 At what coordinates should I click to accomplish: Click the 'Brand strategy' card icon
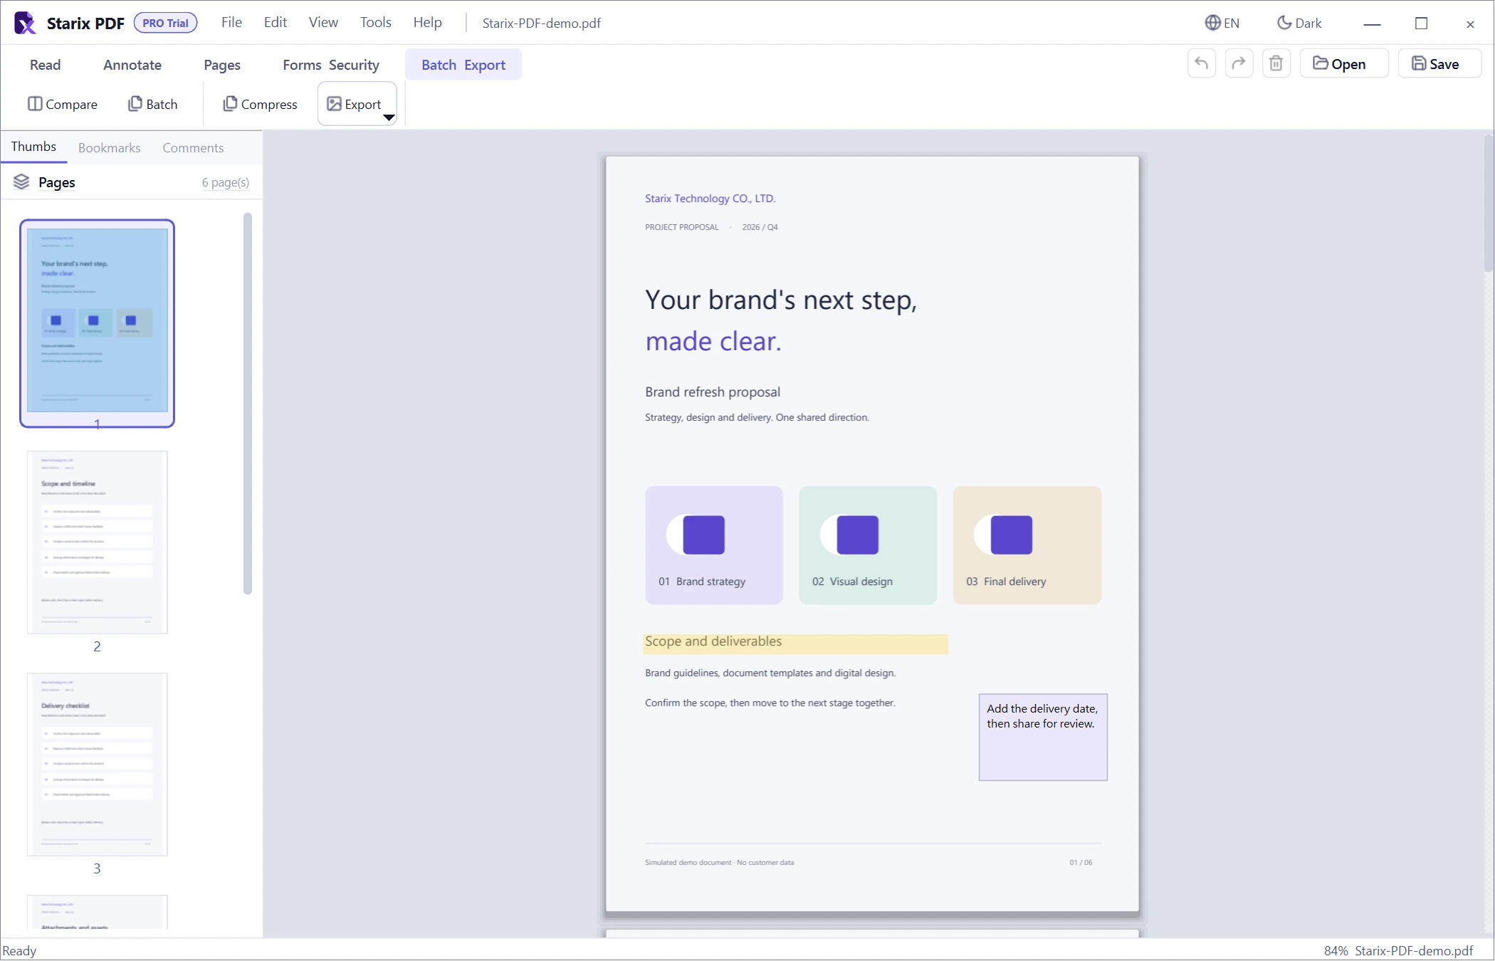click(696, 535)
